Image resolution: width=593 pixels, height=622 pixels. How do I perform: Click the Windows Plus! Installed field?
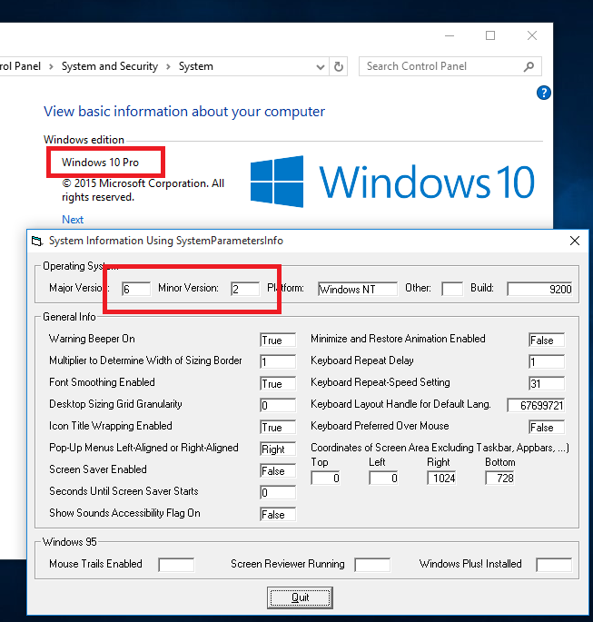(554, 565)
